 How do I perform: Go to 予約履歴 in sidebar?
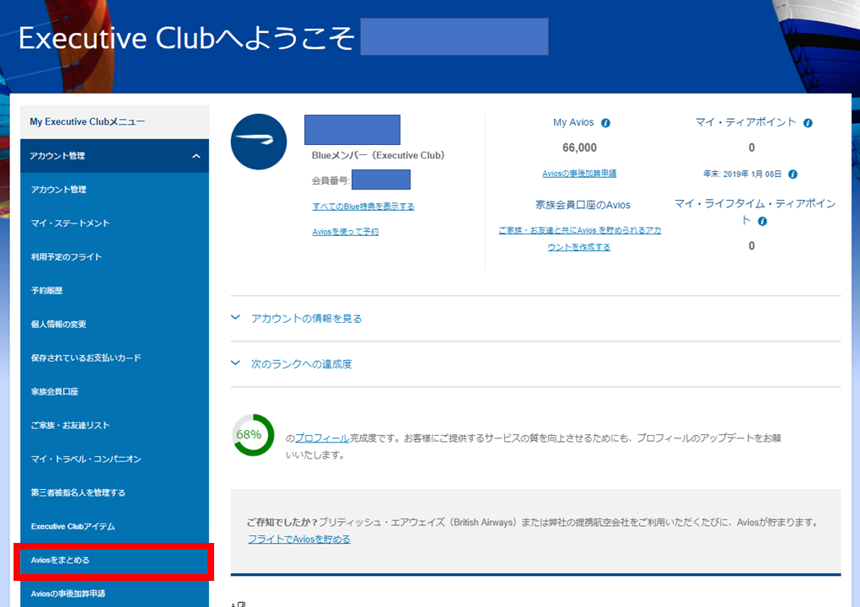[115, 291]
